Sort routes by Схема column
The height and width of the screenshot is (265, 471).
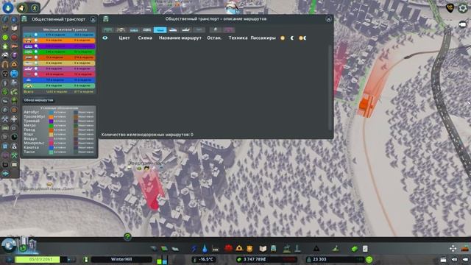pos(145,38)
